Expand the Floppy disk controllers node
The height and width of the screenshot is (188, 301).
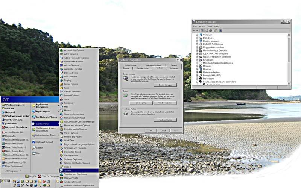tap(197, 47)
